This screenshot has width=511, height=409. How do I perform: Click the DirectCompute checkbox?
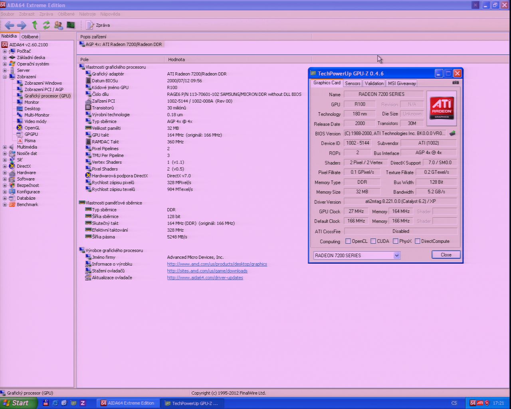click(418, 241)
